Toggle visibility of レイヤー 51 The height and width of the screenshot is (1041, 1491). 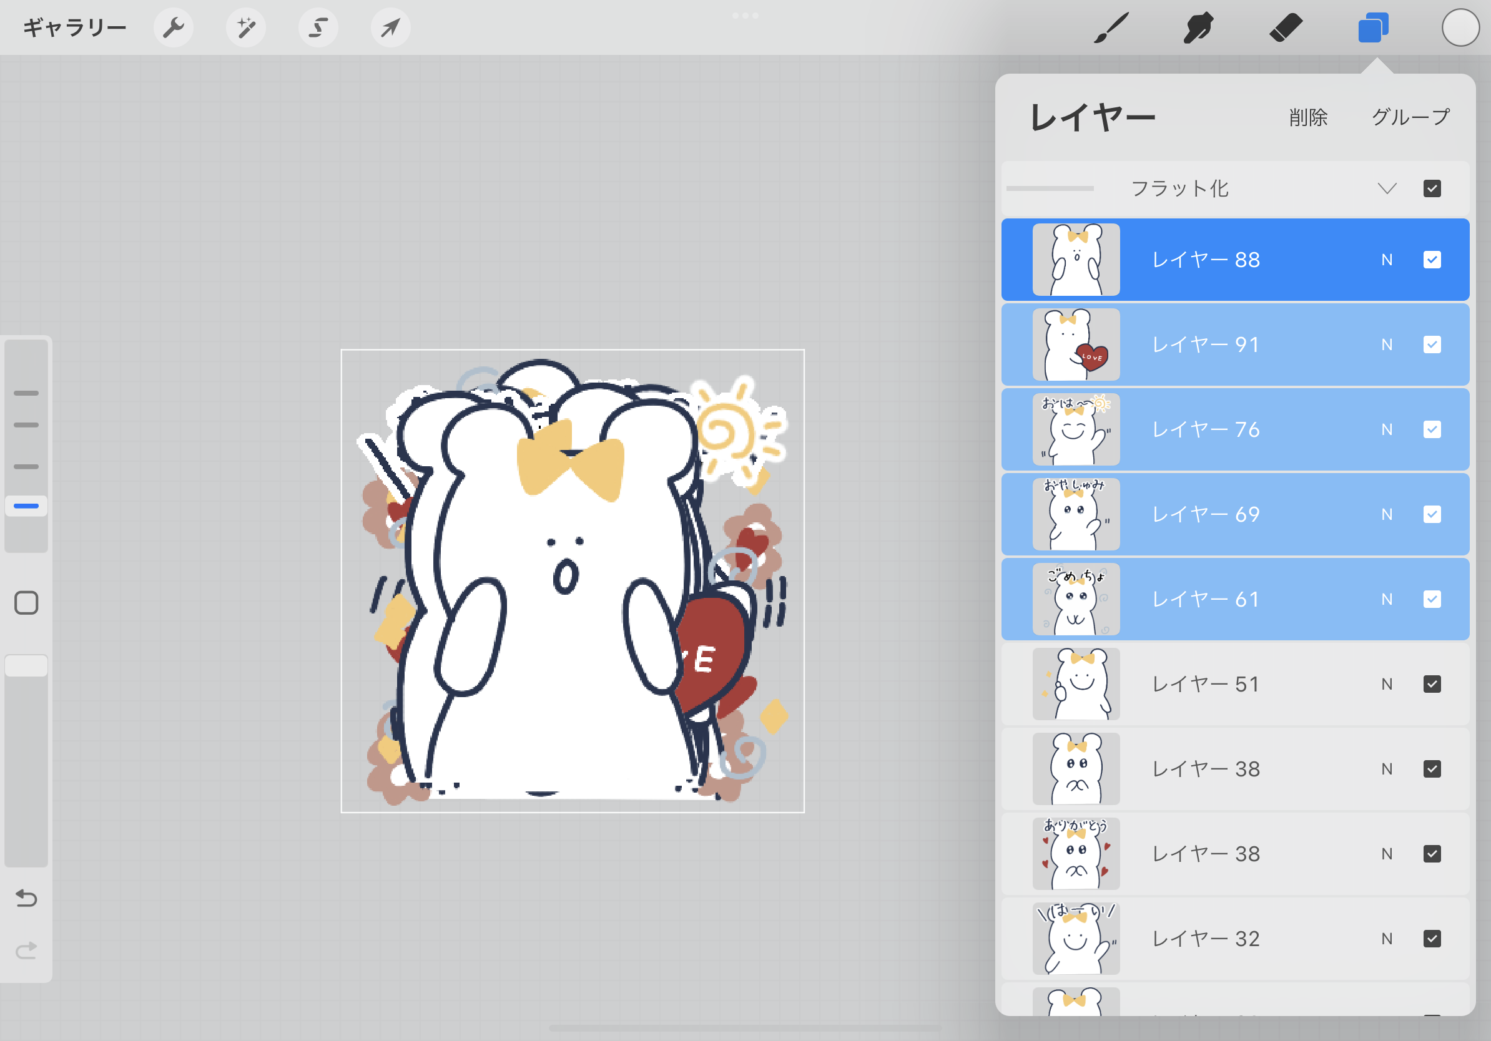coord(1432,684)
